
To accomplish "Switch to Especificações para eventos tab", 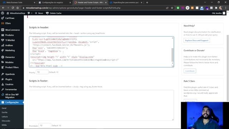I will coord(126,3).
